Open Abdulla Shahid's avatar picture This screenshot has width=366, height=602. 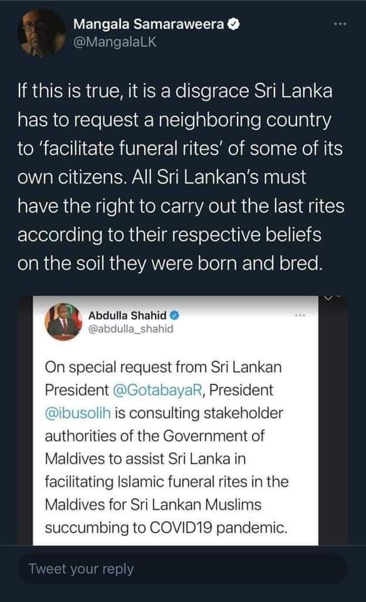click(x=63, y=322)
